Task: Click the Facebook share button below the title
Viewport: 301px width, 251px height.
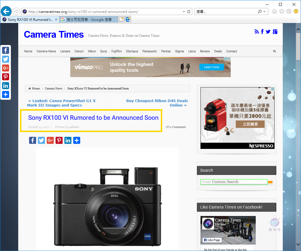Action: pos(33,140)
